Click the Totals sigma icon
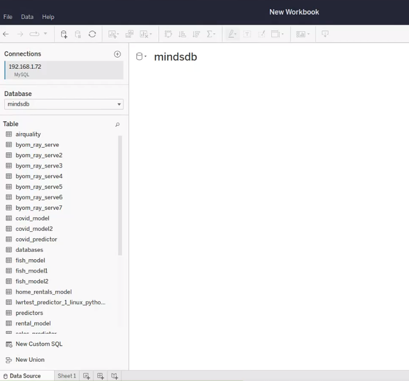This screenshot has height=381, width=409. coord(211,34)
